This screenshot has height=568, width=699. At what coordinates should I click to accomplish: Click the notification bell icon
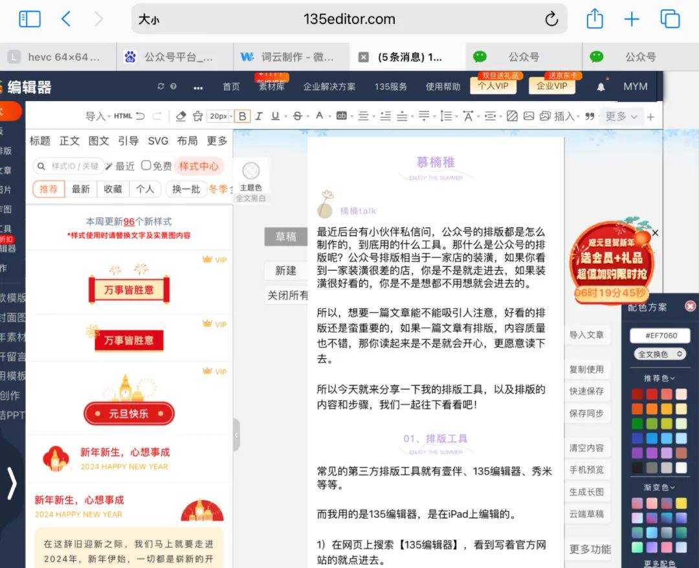[601, 87]
